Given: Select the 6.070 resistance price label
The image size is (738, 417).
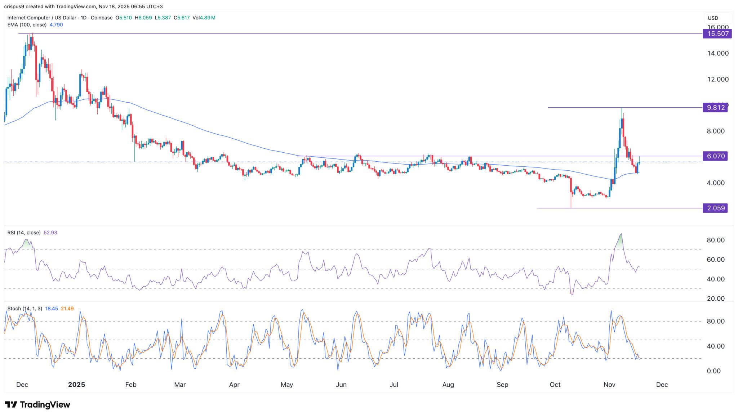Looking at the screenshot, I should point(716,156).
